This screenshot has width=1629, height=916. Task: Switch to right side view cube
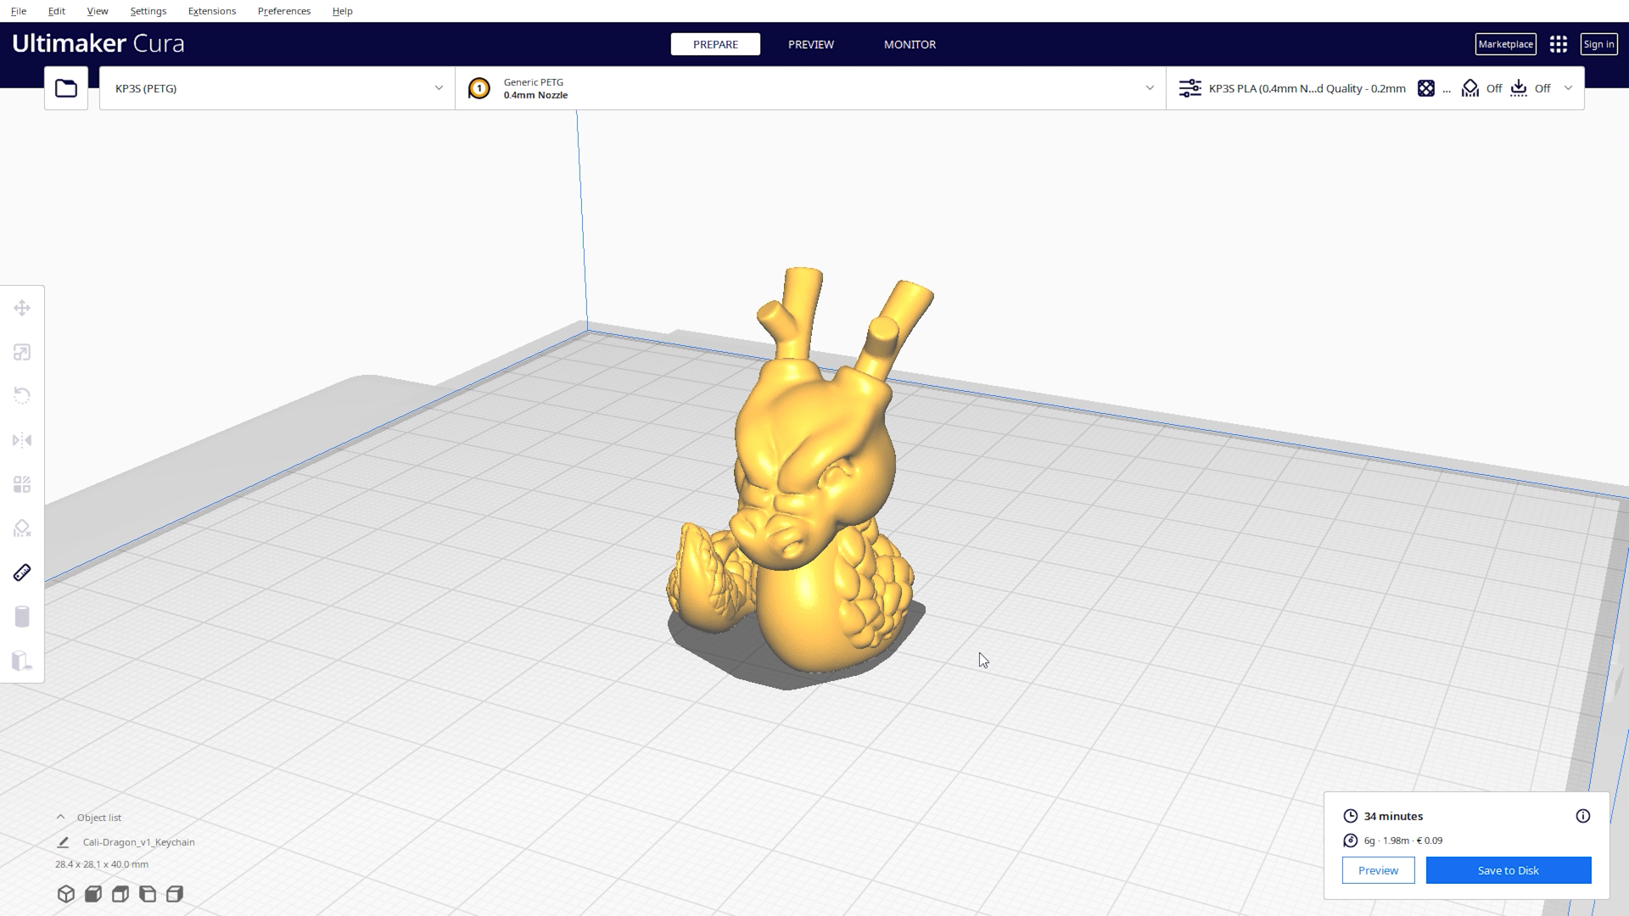pos(175,894)
